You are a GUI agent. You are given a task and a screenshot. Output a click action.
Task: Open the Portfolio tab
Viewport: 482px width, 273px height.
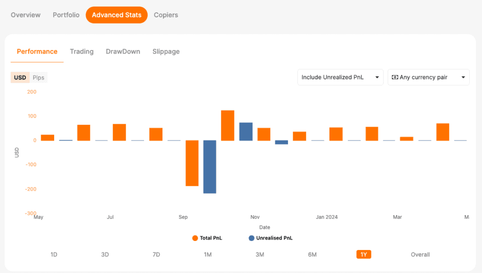[66, 15]
